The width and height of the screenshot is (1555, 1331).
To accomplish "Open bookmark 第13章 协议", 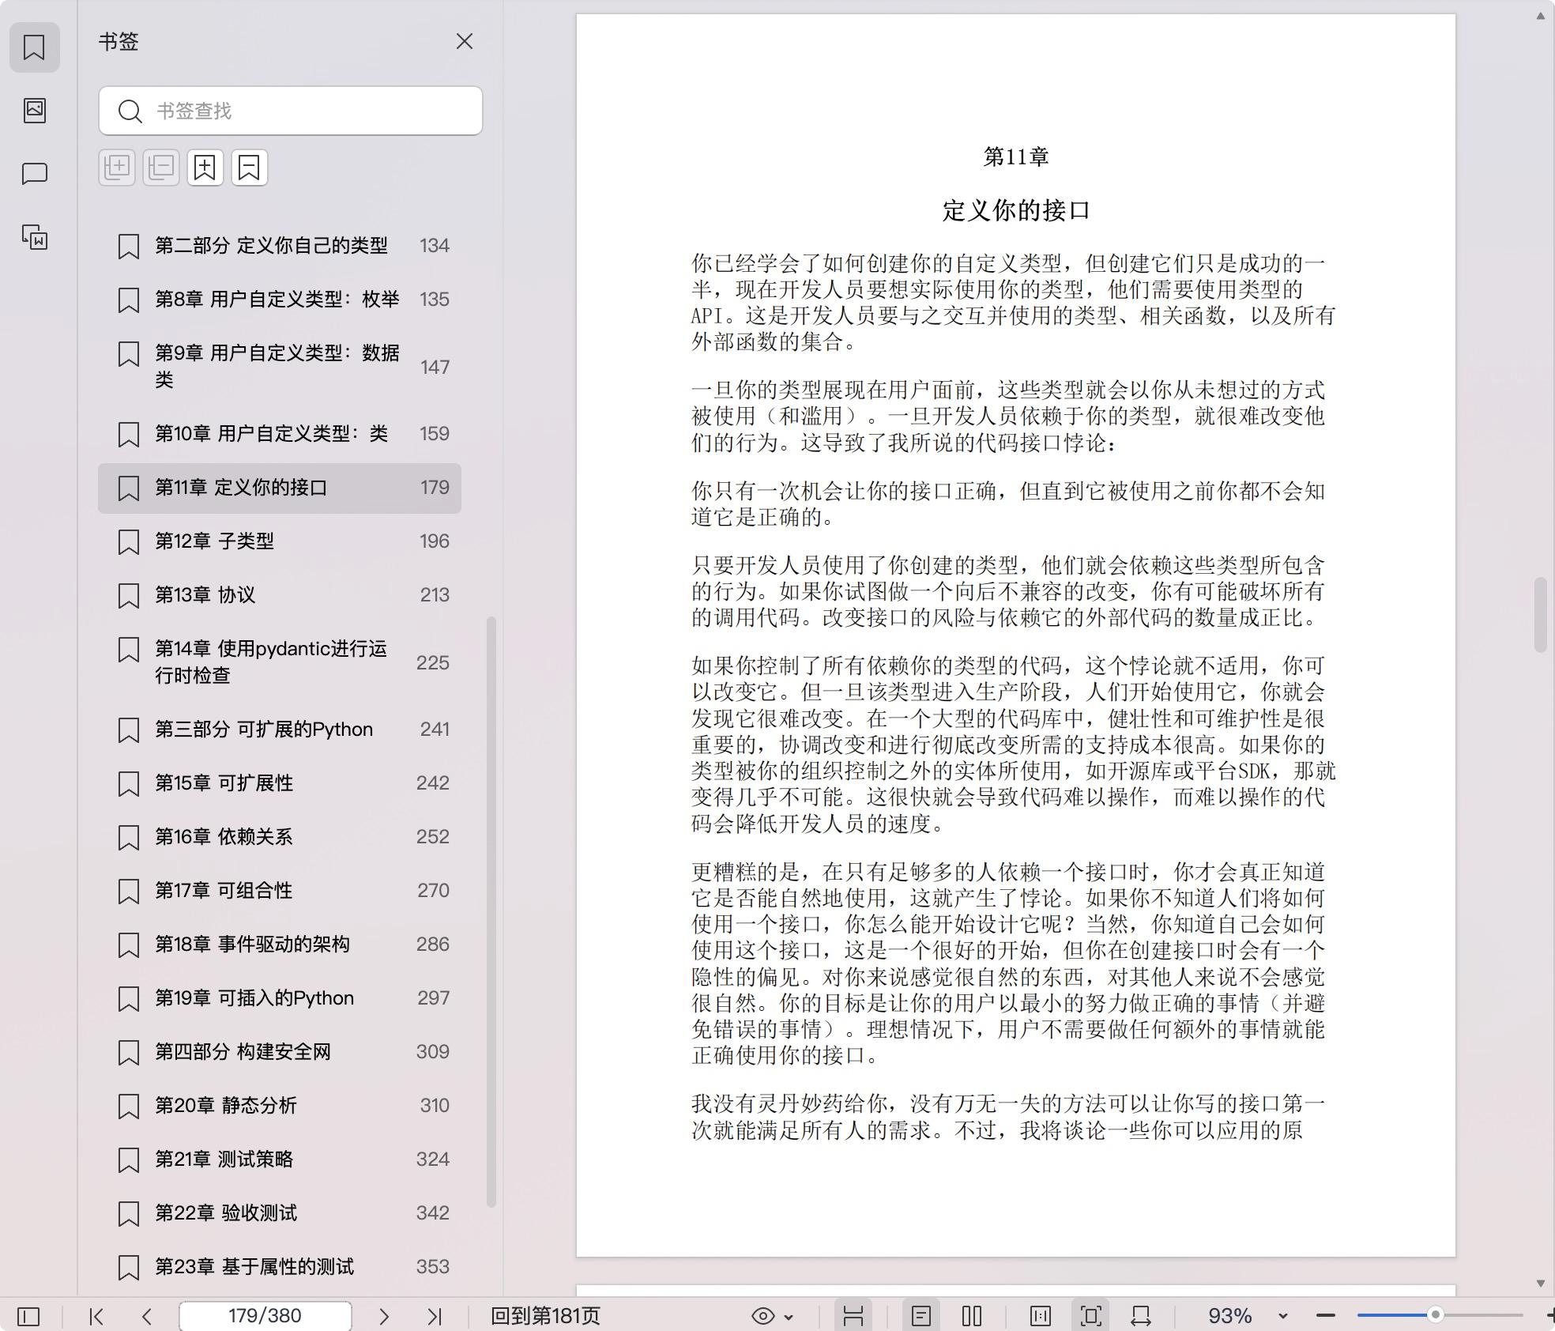I will coord(280,595).
